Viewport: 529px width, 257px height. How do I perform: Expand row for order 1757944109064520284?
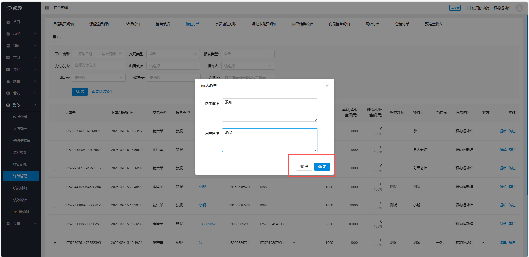pos(55,187)
